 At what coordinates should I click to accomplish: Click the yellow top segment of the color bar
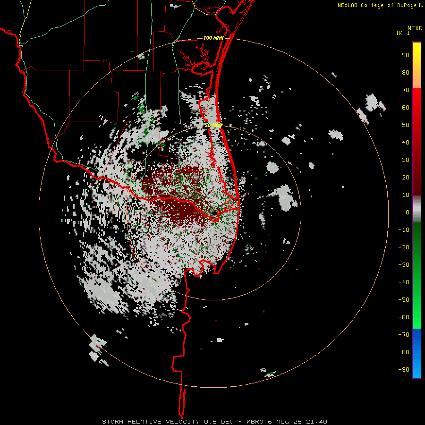[417, 65]
